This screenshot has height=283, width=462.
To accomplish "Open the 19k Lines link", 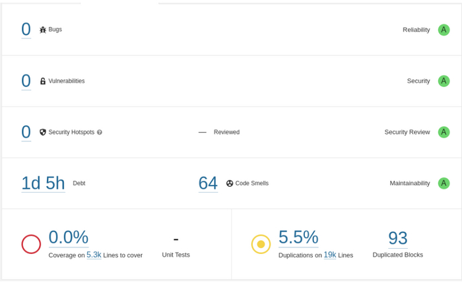I will (330, 255).
